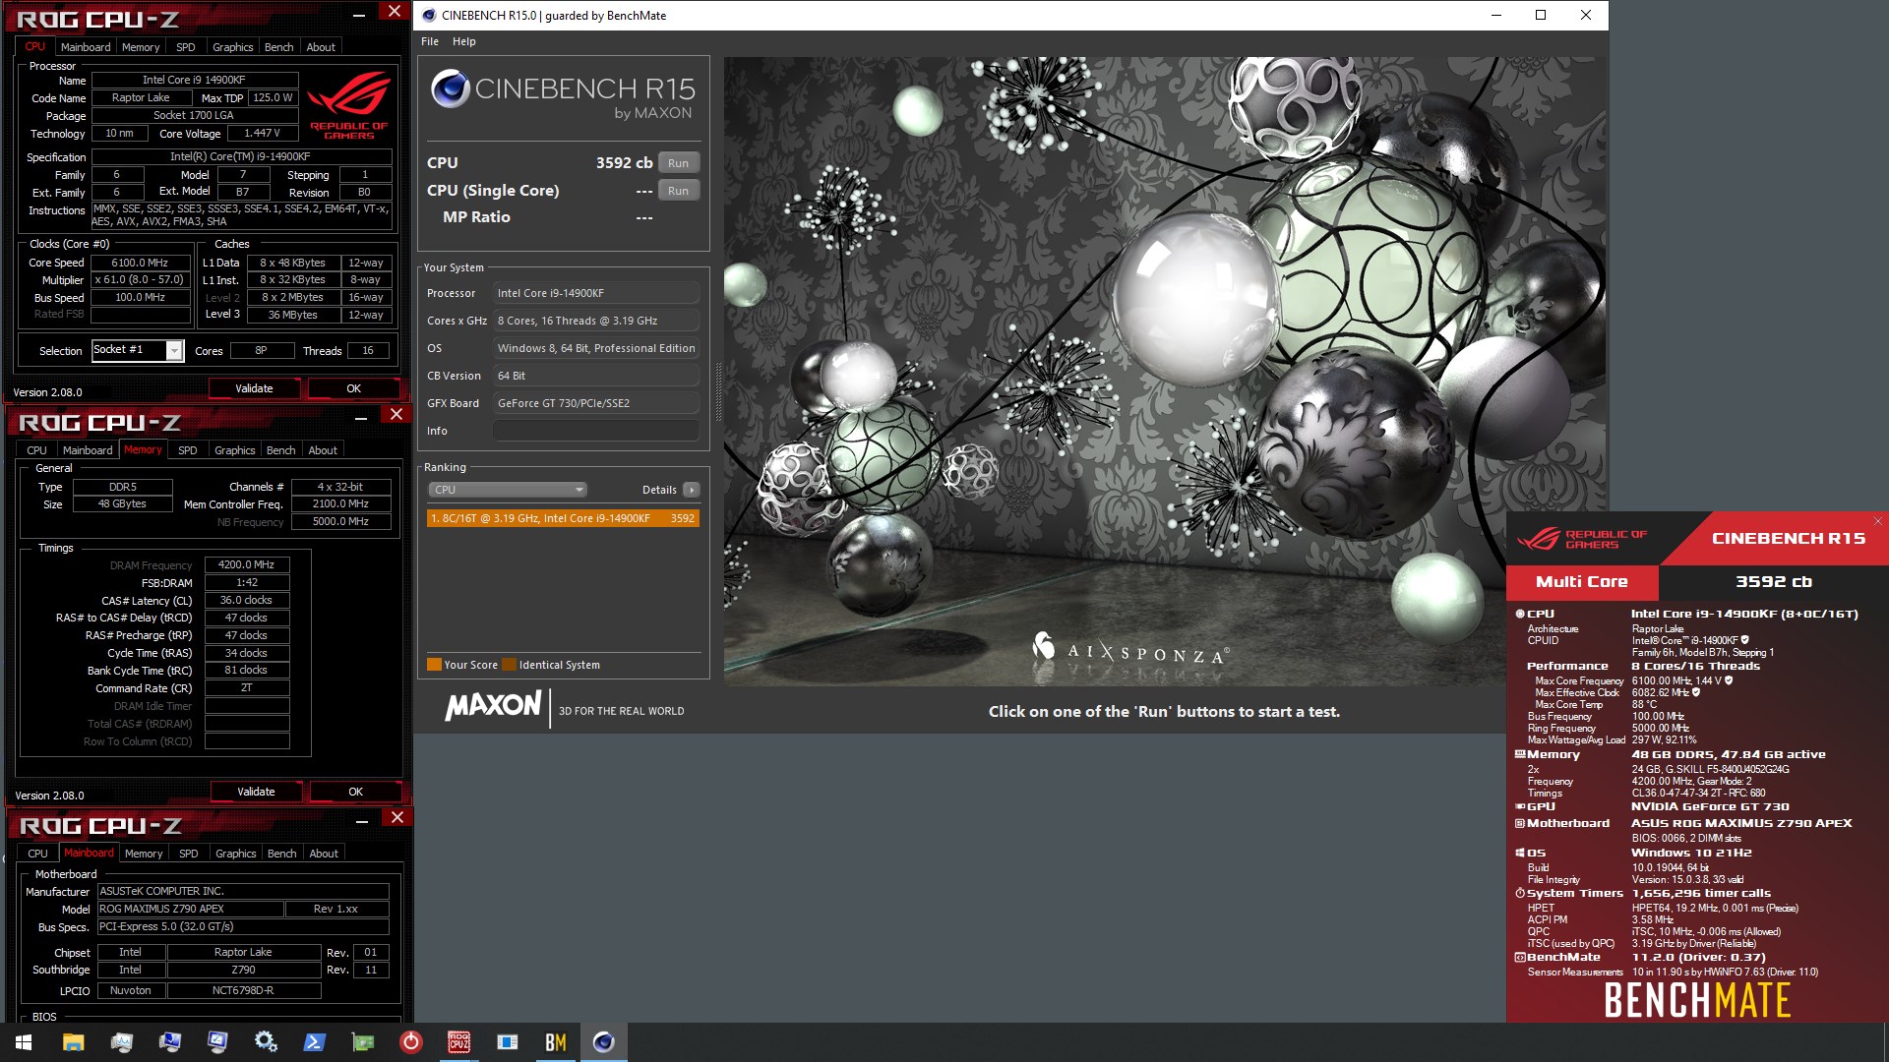Click Validate in top CPU-Z window

tap(254, 388)
